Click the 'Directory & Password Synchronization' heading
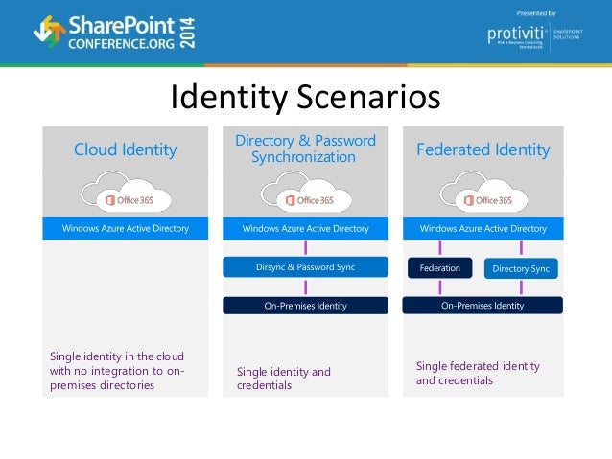This screenshot has width=612, height=459. (305, 149)
